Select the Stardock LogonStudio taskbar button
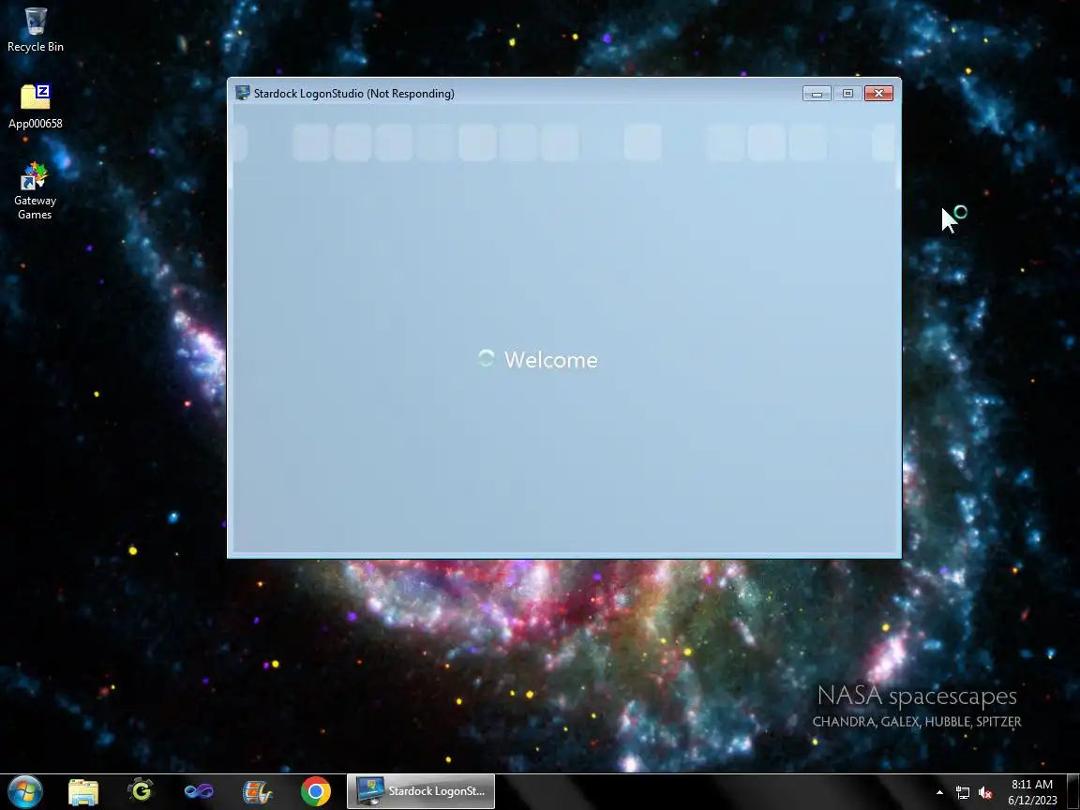 click(421, 791)
